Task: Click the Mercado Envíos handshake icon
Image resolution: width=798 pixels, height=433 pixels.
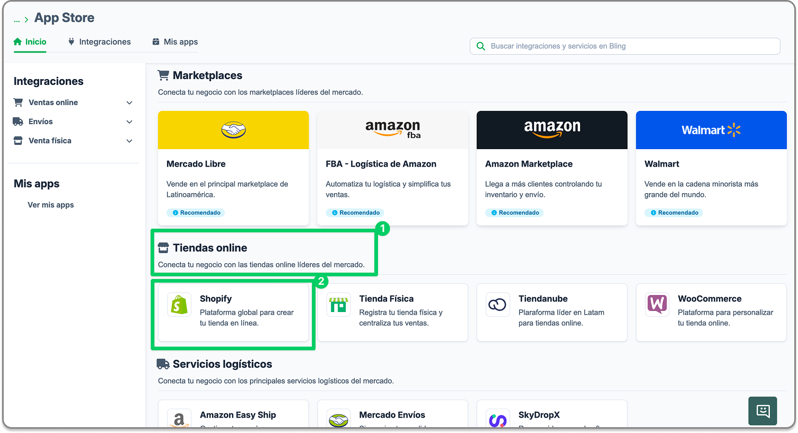Action: 339,420
